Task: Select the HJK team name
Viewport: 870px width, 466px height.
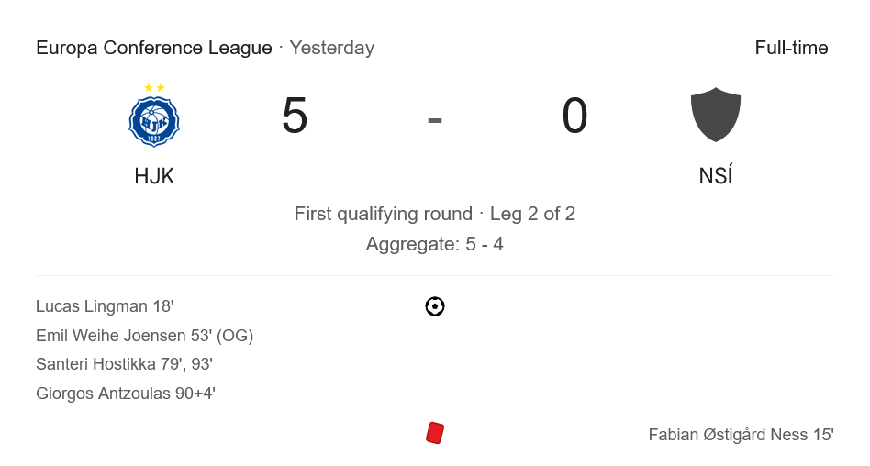Action: pyautogui.click(x=154, y=176)
